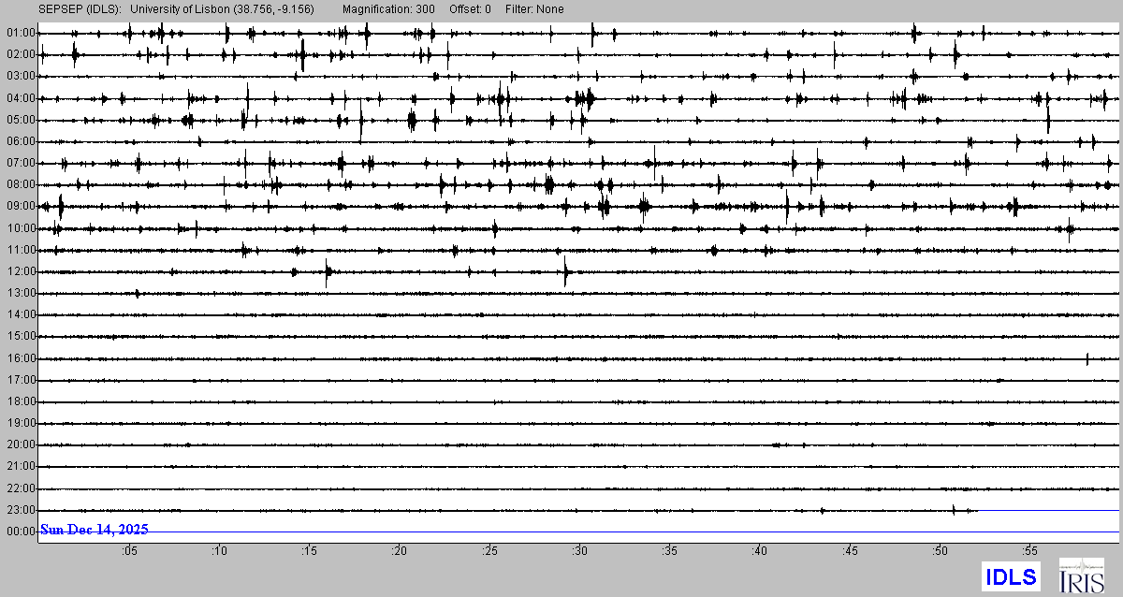1123x597 pixels.
Task: Select the 12:00 hour label
Action: tap(21, 272)
